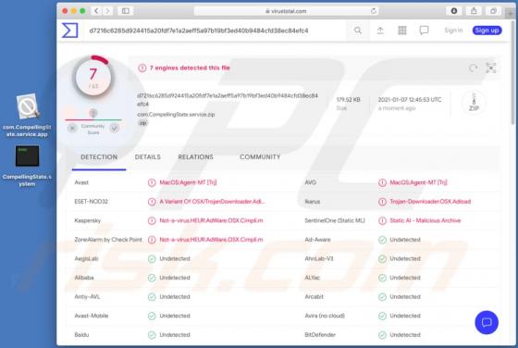Screen dimensions: 518x348
Task: Open the search magnifier icon
Action: coord(357,31)
